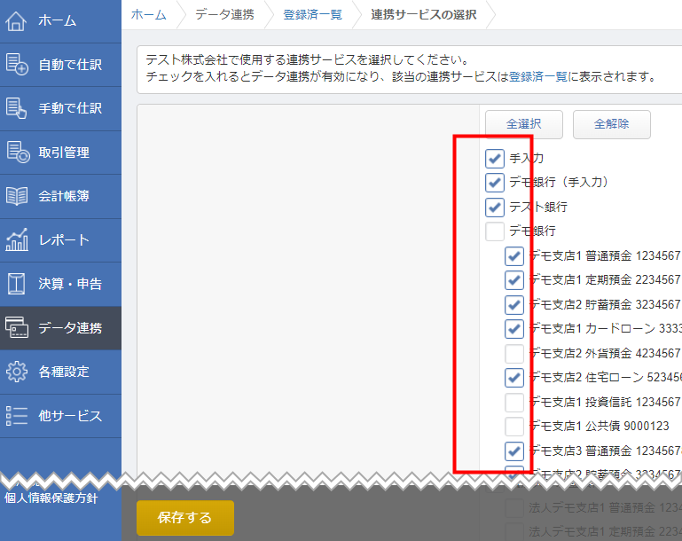The height and width of the screenshot is (541, 682).
Task: Toggle デモ支店1 カードローン checkbox
Action: [514, 329]
